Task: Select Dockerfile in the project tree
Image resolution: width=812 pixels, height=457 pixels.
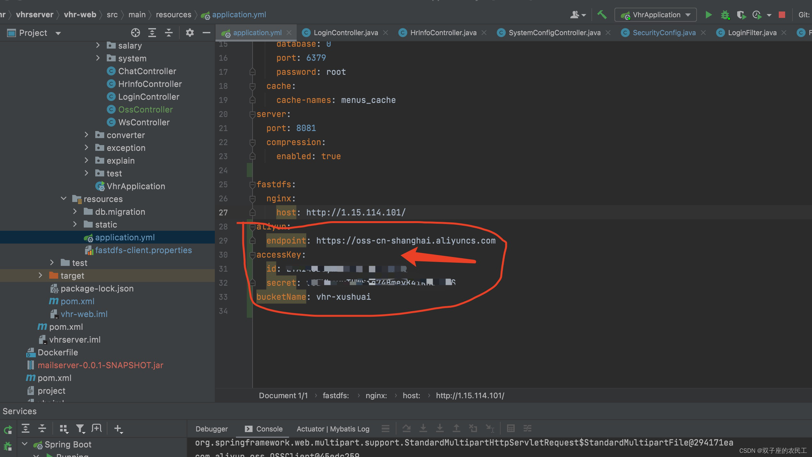Action: click(x=58, y=352)
